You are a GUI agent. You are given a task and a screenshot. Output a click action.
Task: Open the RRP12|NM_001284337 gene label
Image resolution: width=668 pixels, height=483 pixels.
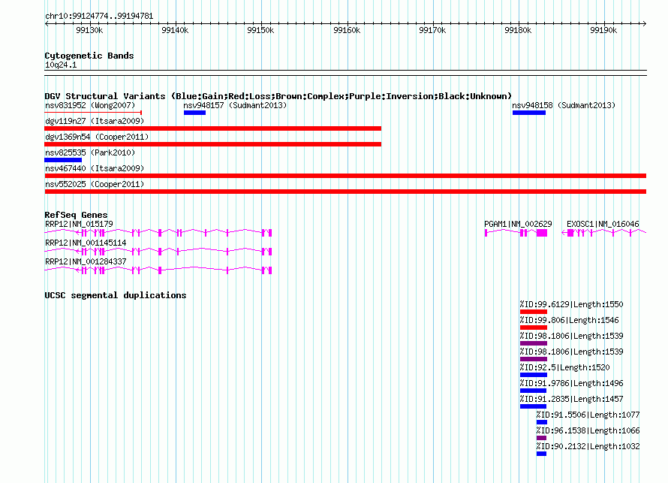pos(86,261)
